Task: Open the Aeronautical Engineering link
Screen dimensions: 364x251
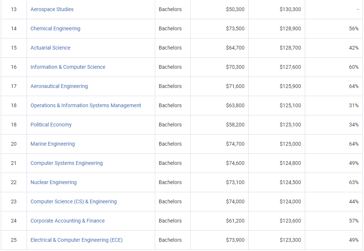Action: click(59, 86)
